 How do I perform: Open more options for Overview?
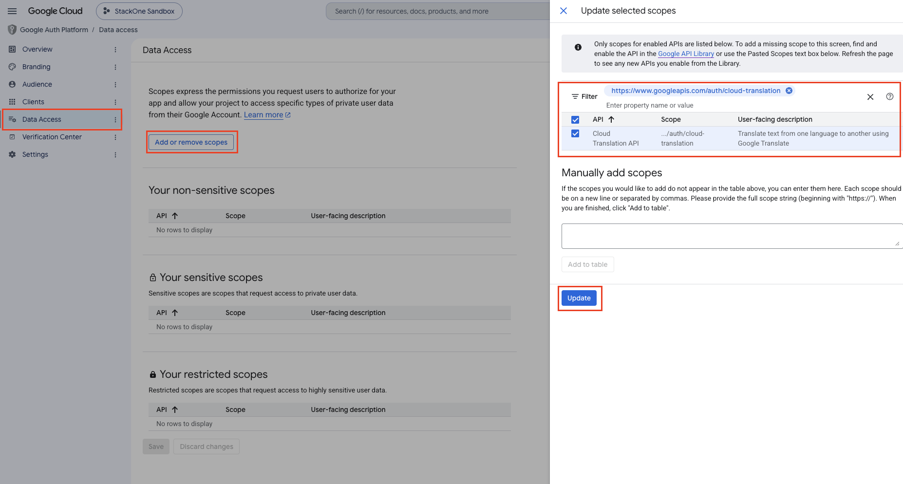[115, 50]
